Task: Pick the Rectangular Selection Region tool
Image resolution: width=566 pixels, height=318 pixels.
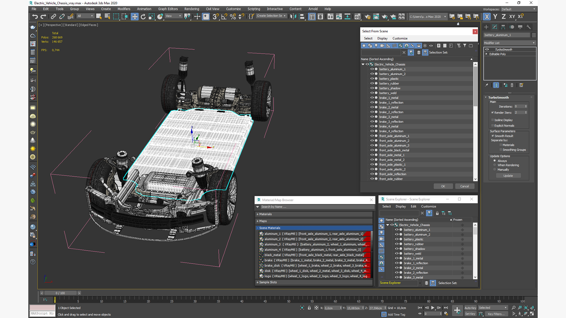Action: click(x=116, y=16)
